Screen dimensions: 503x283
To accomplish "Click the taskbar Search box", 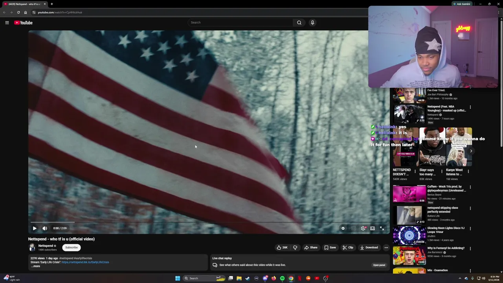I will (x=204, y=278).
